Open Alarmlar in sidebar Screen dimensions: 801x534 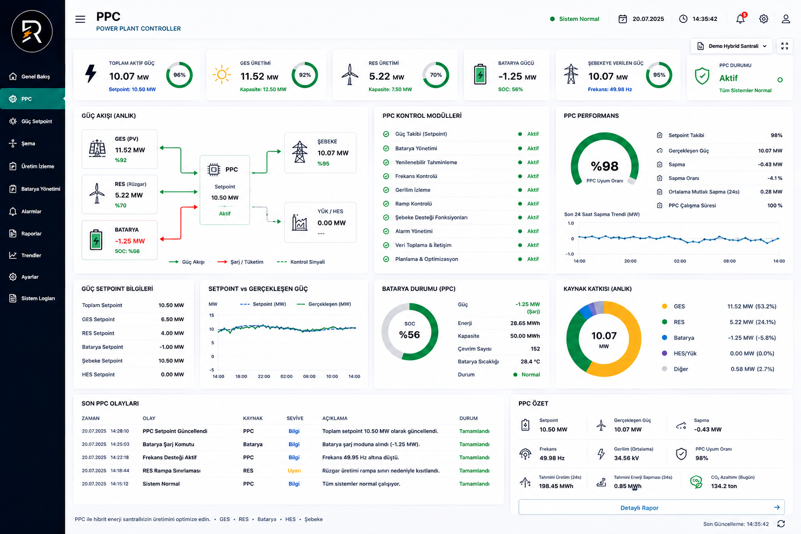coord(32,211)
